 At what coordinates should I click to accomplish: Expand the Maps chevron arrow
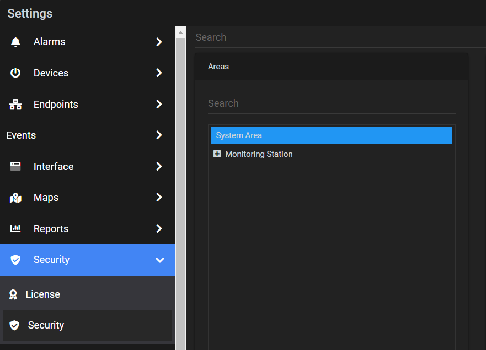(159, 197)
